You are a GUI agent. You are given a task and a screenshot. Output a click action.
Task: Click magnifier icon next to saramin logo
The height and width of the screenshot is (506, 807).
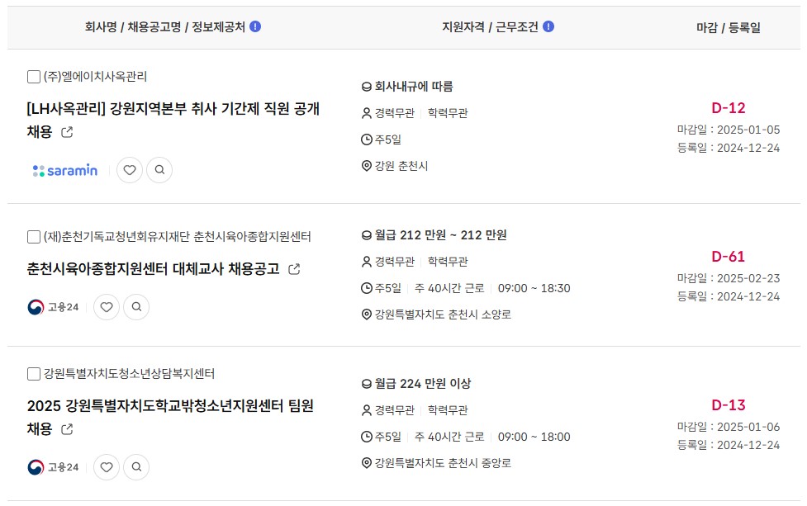(159, 170)
